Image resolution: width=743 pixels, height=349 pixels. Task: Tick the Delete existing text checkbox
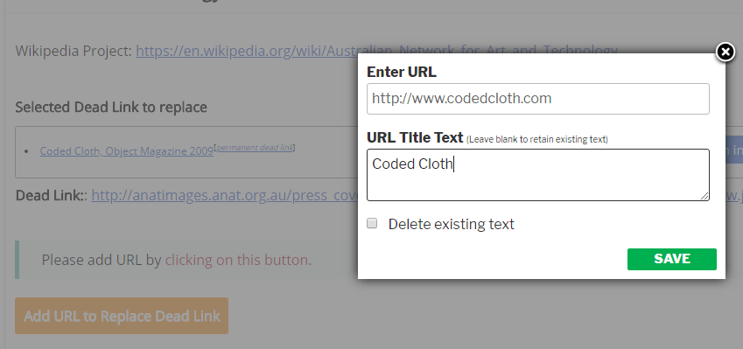coord(372,223)
